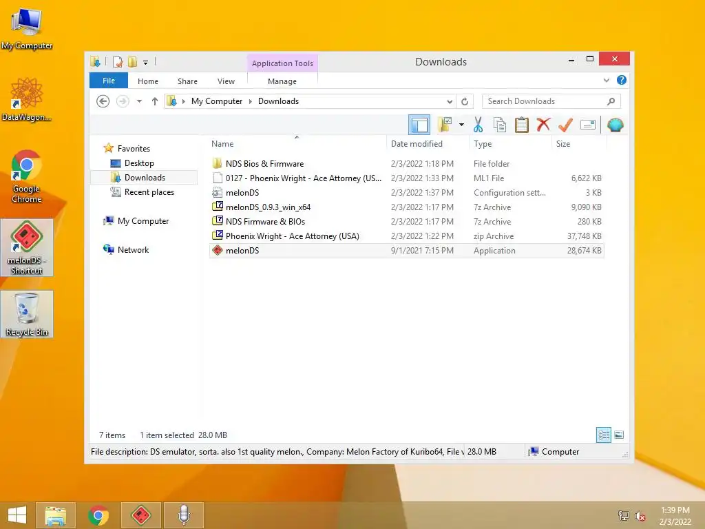Select My Computer in navigation pane
Image resolution: width=705 pixels, height=529 pixels.
tap(143, 221)
